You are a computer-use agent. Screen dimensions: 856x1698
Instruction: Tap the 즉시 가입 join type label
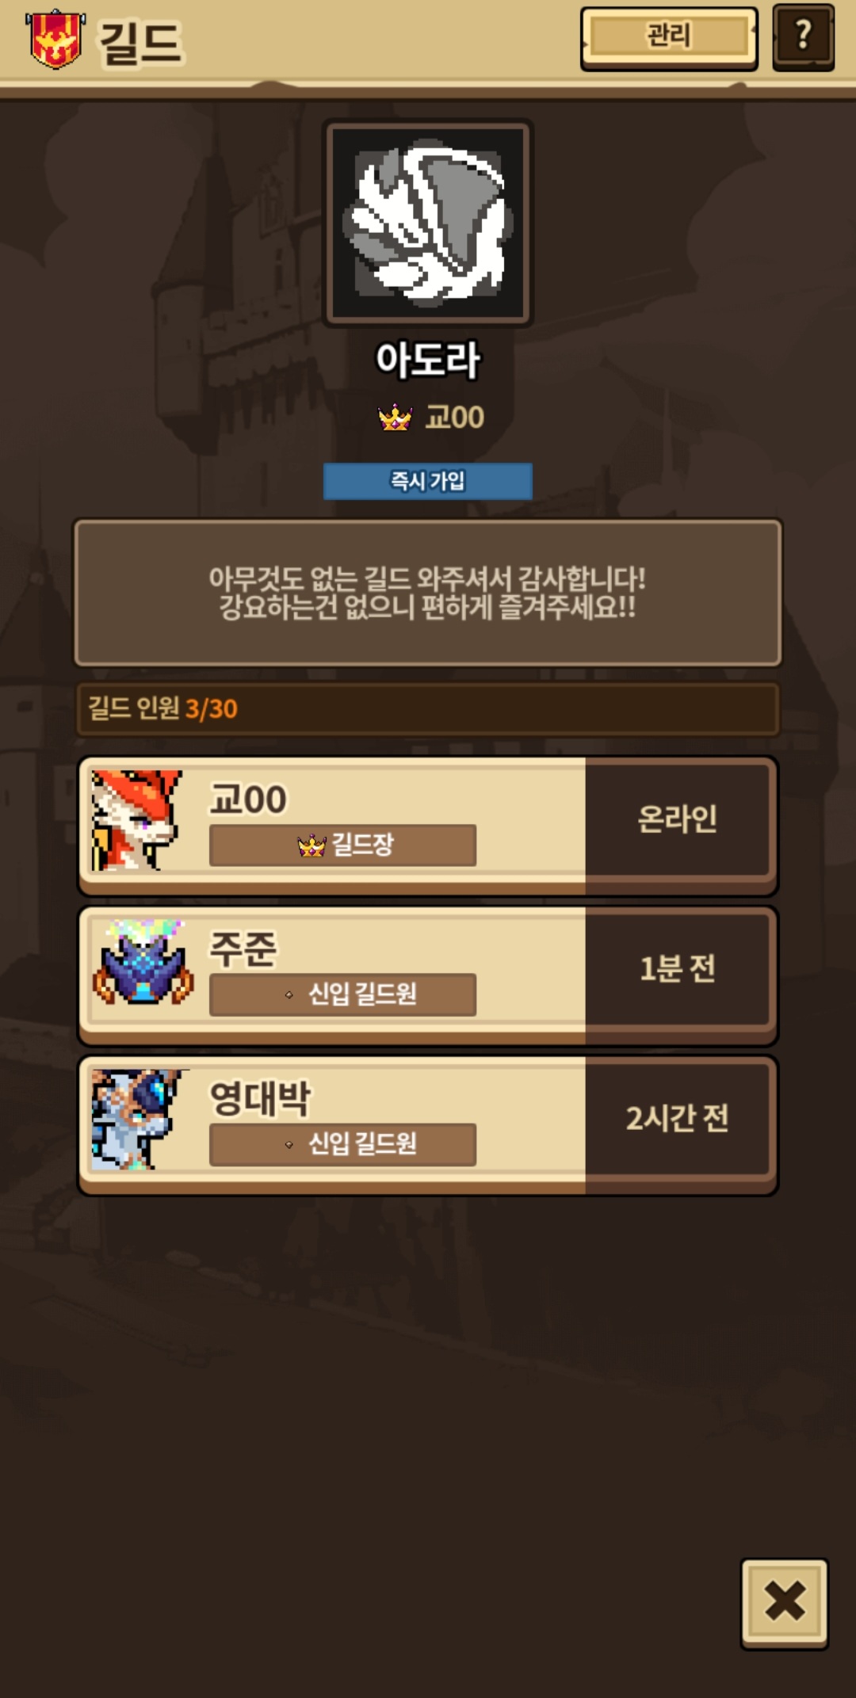[428, 481]
